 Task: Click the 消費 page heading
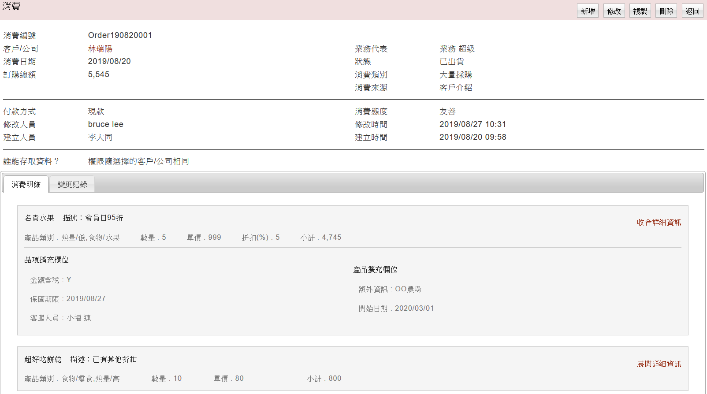(11, 7)
